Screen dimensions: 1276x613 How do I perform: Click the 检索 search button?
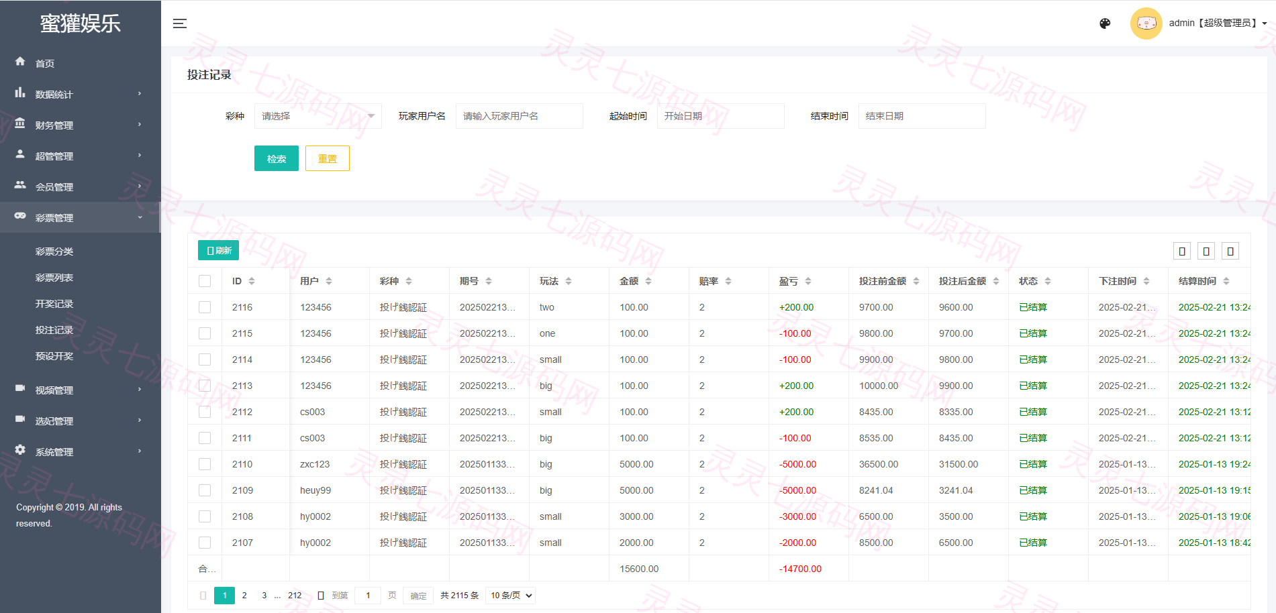click(277, 158)
